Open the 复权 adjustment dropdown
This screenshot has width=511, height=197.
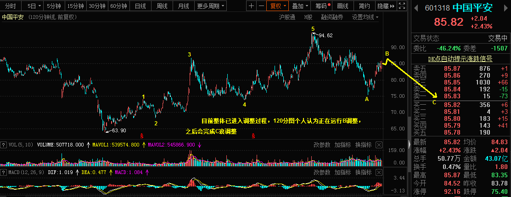point(278,6)
